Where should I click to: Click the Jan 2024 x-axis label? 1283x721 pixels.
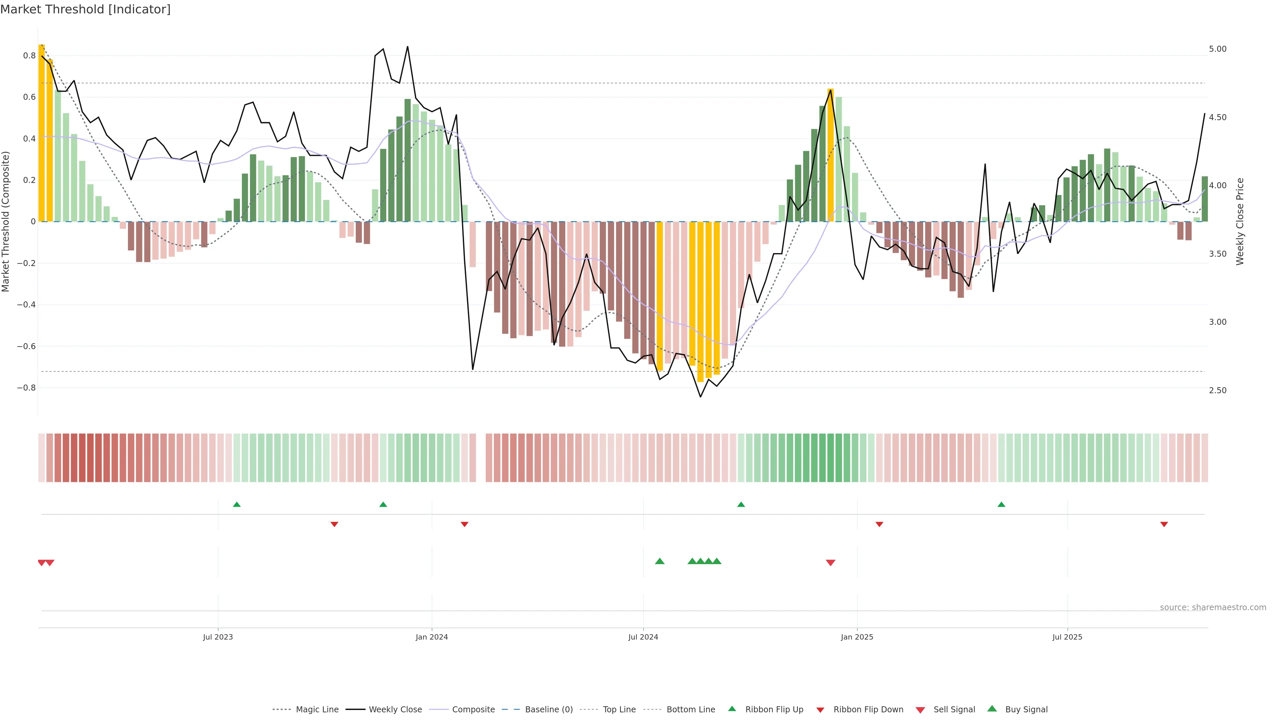(x=431, y=637)
